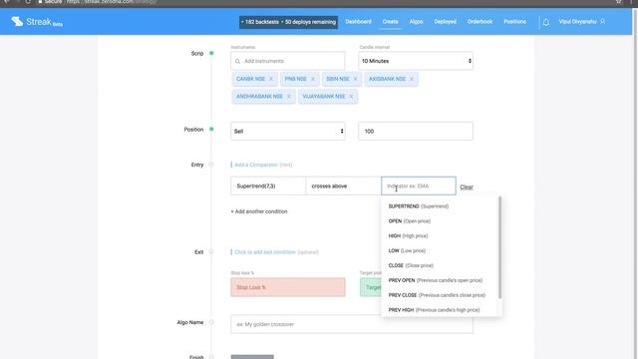The image size is (638, 359).
Task: Remove ANDHRABANK NSE instrument tag
Action: 289,97
